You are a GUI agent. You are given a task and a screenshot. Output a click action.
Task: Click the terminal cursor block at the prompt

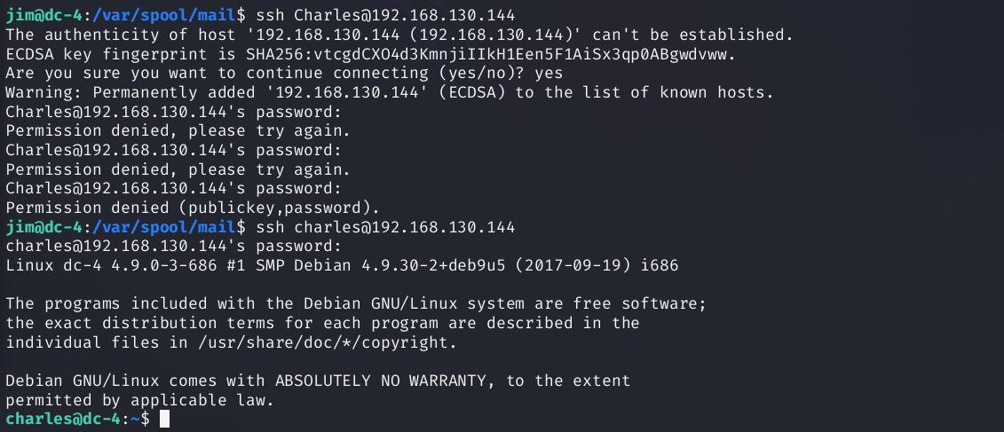[163, 419]
